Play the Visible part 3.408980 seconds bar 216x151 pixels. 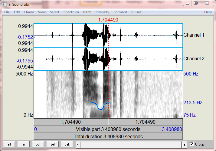click(x=108, y=129)
